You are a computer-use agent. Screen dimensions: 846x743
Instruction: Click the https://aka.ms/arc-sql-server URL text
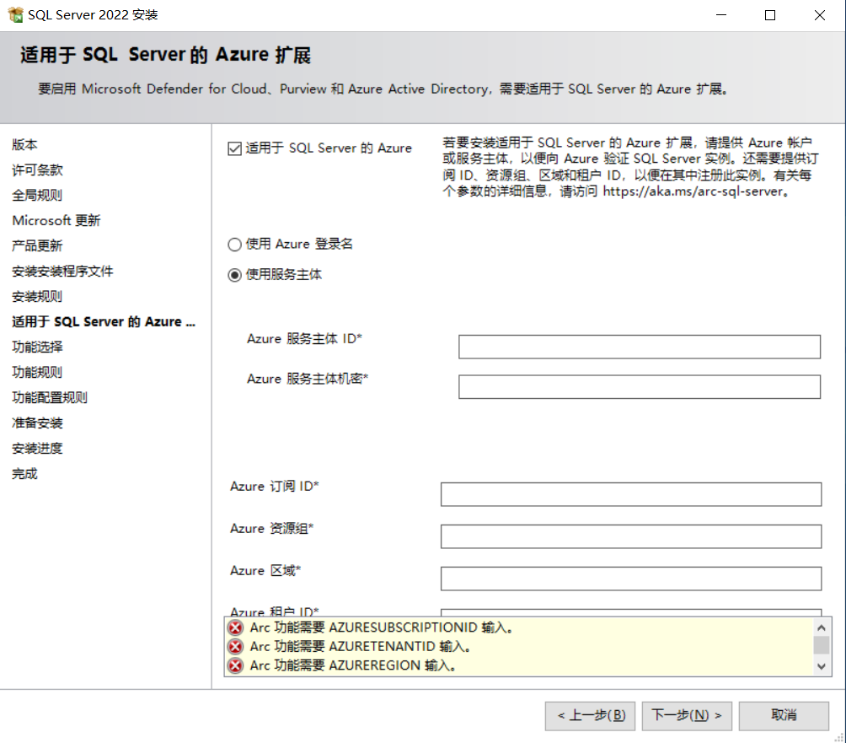pyautogui.click(x=693, y=191)
